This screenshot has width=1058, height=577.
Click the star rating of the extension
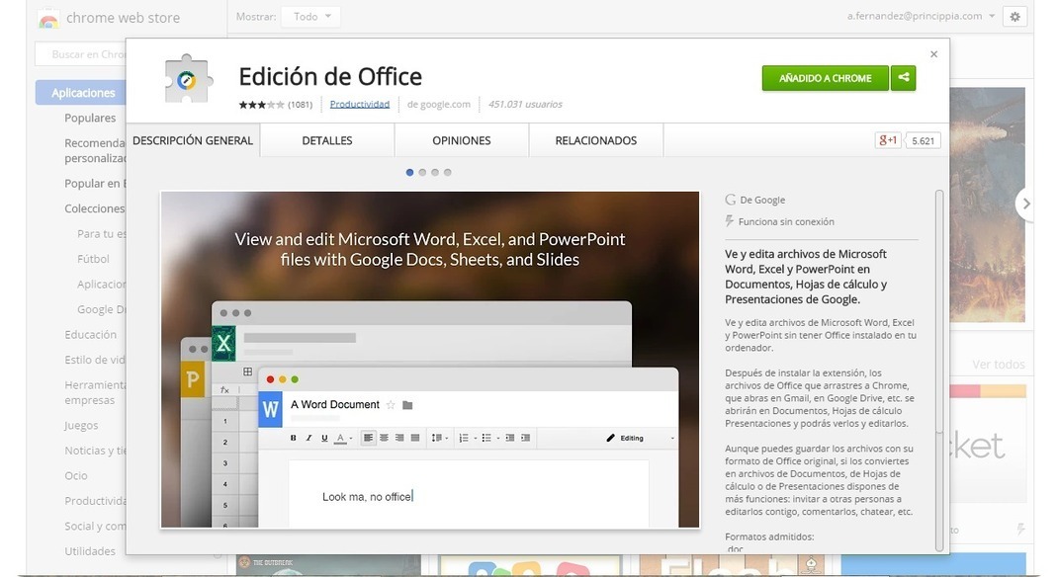click(261, 104)
